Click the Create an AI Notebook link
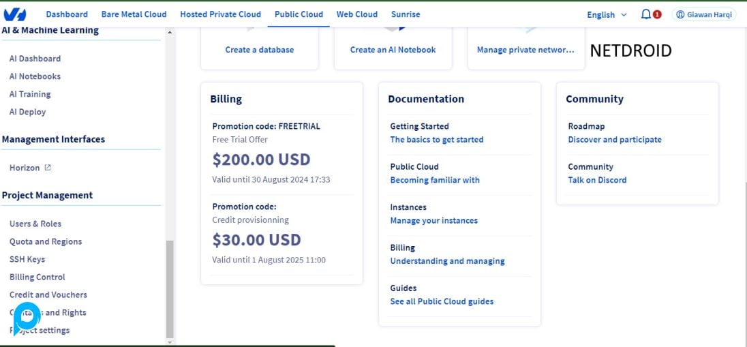The width and height of the screenshot is (747, 347). pyautogui.click(x=393, y=50)
